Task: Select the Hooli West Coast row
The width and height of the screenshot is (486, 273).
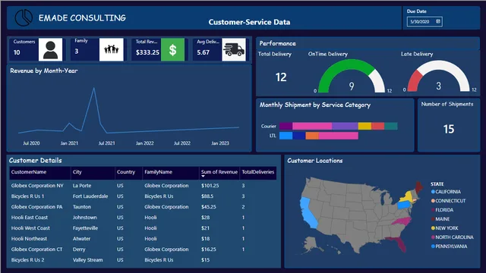Action: (143, 228)
